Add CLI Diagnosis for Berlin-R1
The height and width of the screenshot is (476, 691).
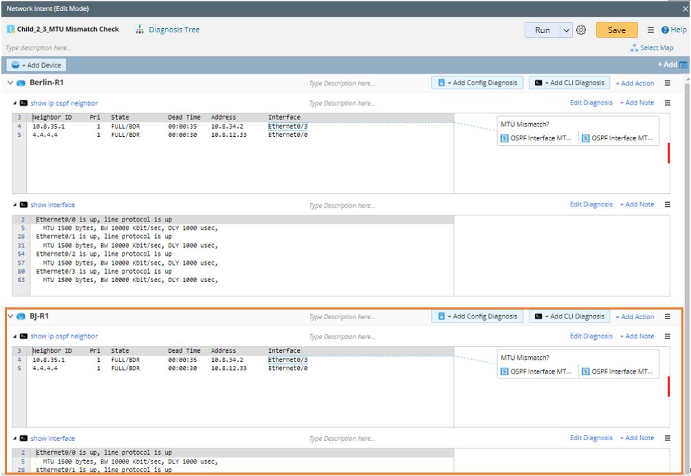(569, 83)
